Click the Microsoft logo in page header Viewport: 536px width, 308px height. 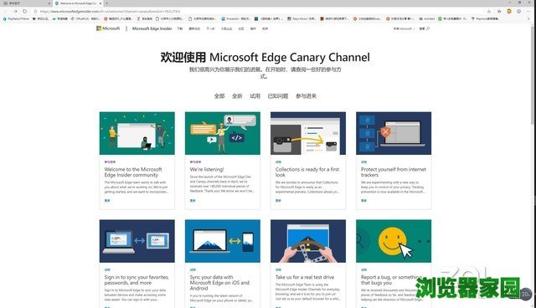(108, 28)
